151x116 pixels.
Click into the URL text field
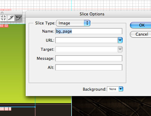pyautogui.click(x=87, y=40)
